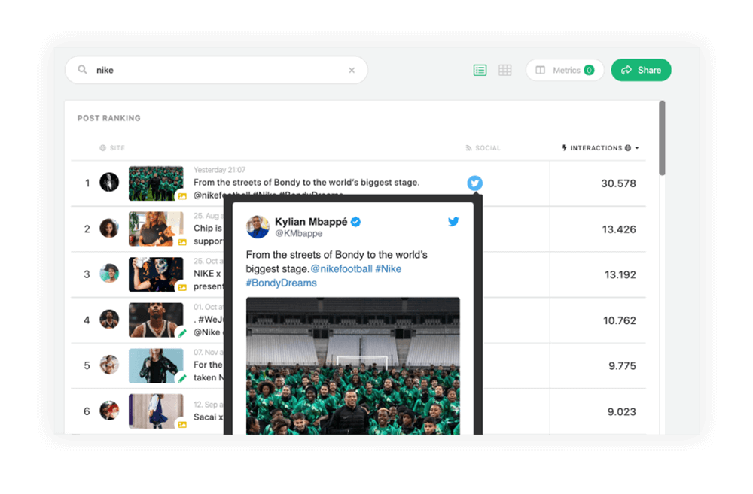Image resolution: width=753 pixels, height=494 pixels.
Task: Click the SITE column header
Action: tap(112, 147)
